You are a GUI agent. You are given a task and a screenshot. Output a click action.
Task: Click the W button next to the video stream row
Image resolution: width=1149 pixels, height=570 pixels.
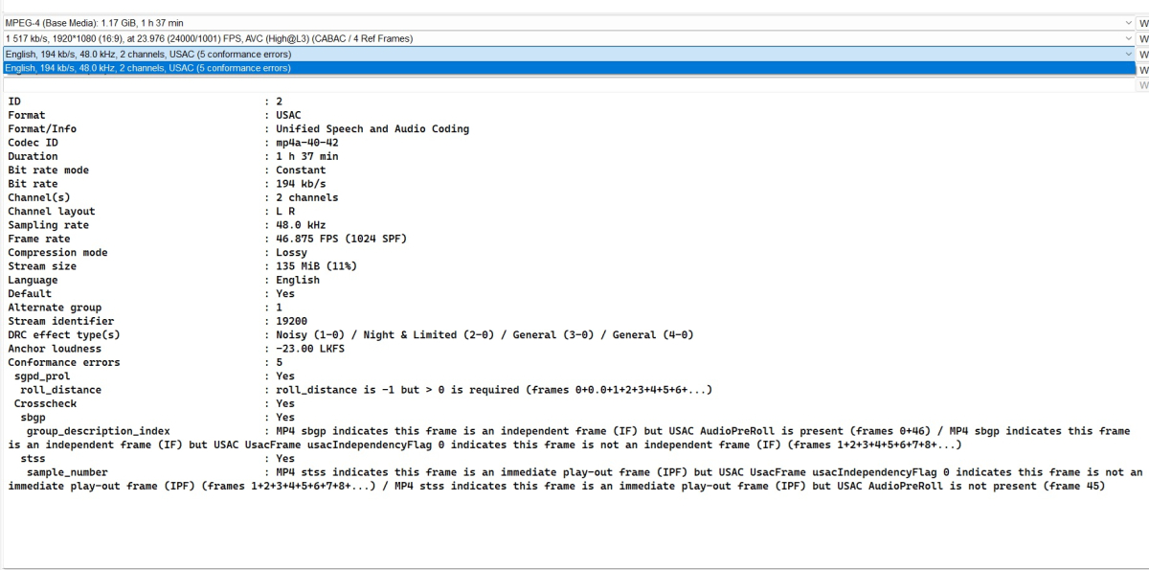[x=1143, y=38]
